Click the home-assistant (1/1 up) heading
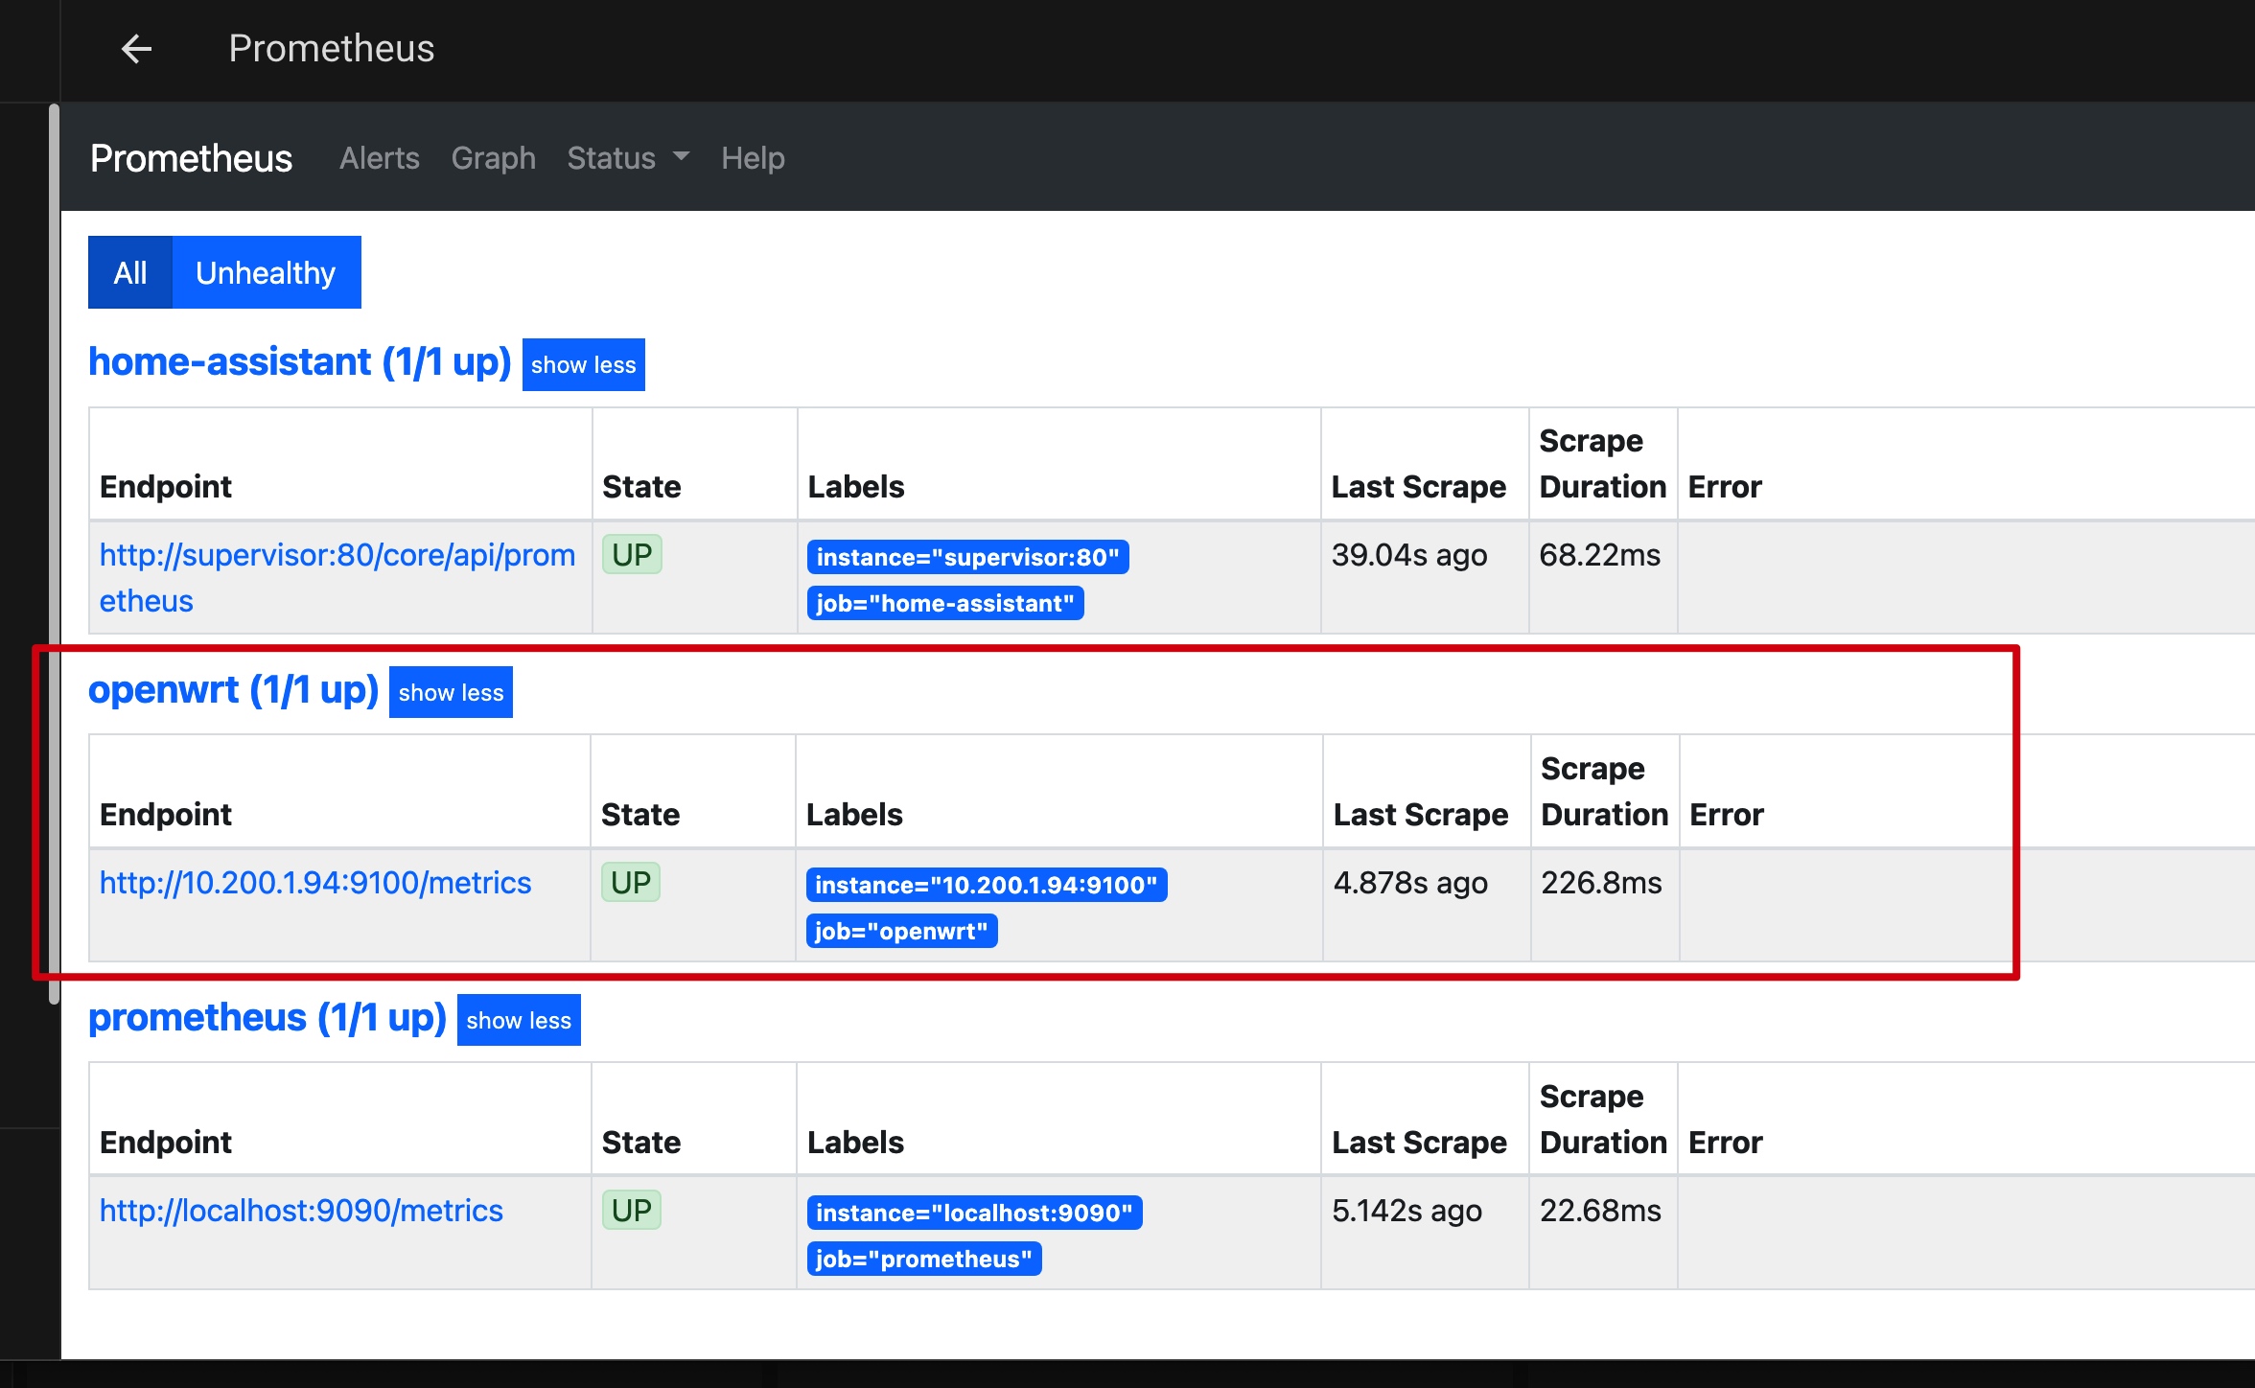2255x1388 pixels. coord(299,362)
